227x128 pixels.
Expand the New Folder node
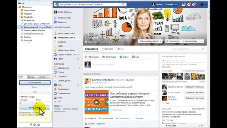click(x=20, y=17)
